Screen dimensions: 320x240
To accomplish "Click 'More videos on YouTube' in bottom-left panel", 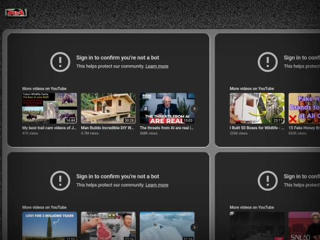I will [x=44, y=207].
